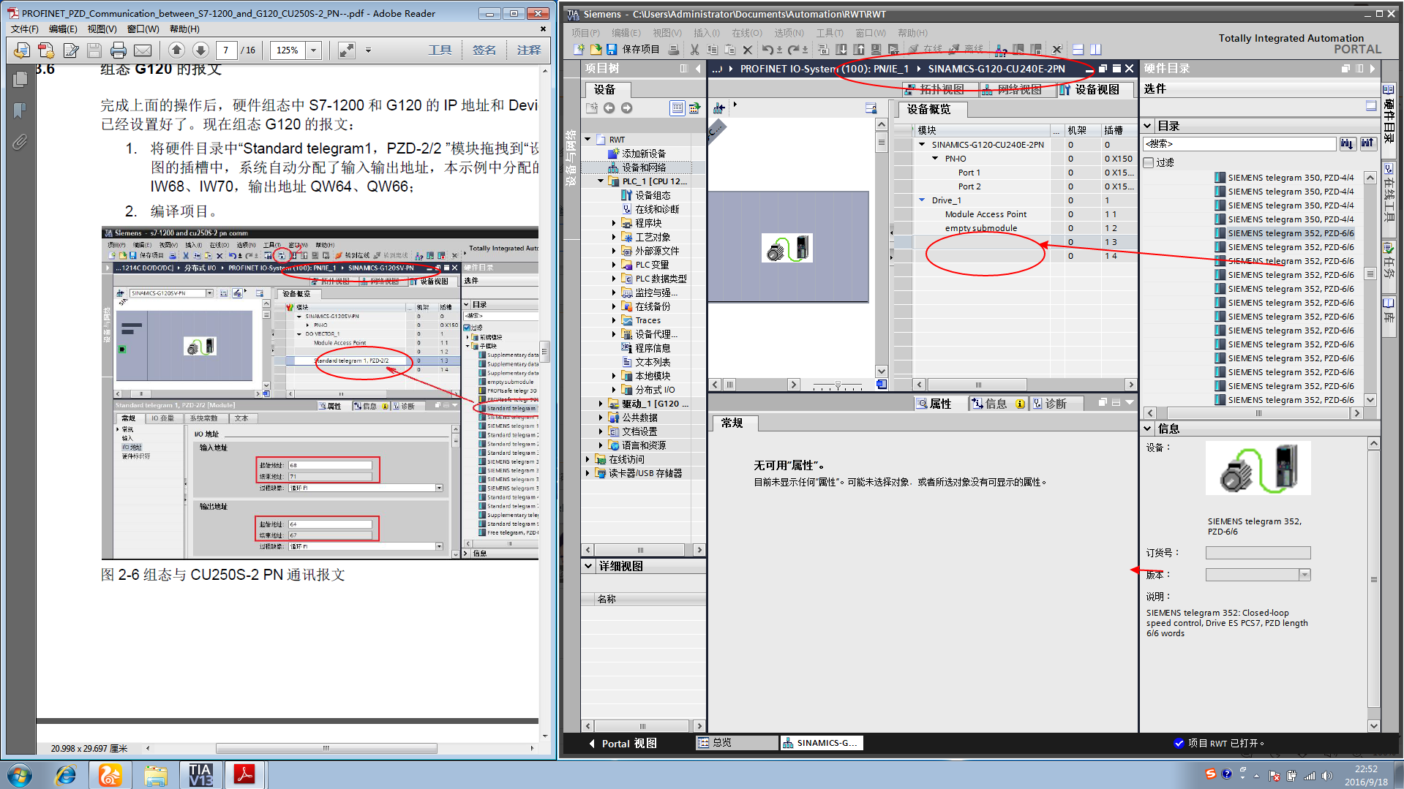
Task: Click the redo arrow in TIA toolbar
Action: [x=792, y=49]
